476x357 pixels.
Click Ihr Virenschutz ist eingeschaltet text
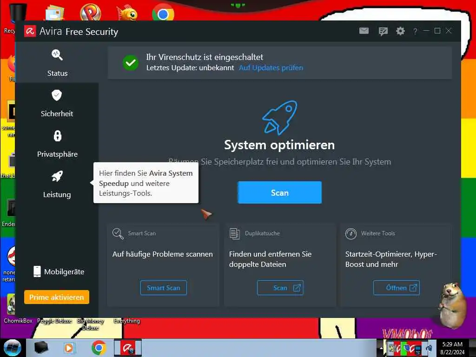pos(205,57)
